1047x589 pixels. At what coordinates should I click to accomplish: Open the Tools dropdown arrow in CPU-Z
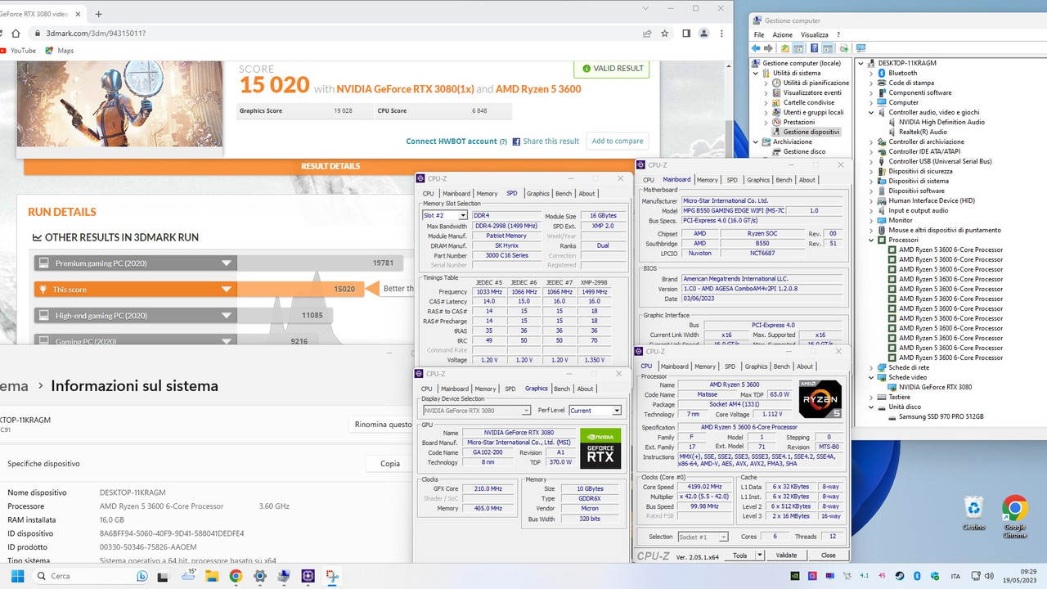click(759, 555)
